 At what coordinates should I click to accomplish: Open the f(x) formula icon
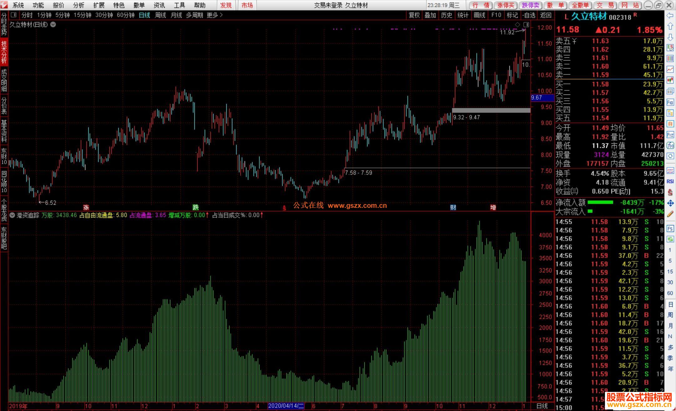click(670, 145)
